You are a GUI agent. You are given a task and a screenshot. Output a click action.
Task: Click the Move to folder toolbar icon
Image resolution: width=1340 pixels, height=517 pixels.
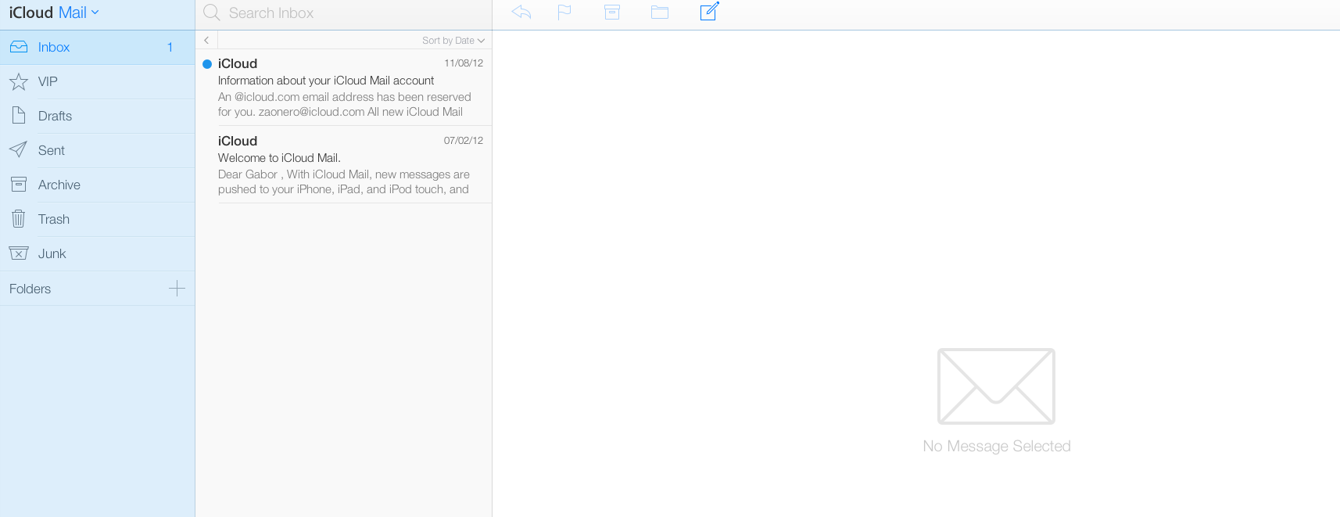(660, 13)
